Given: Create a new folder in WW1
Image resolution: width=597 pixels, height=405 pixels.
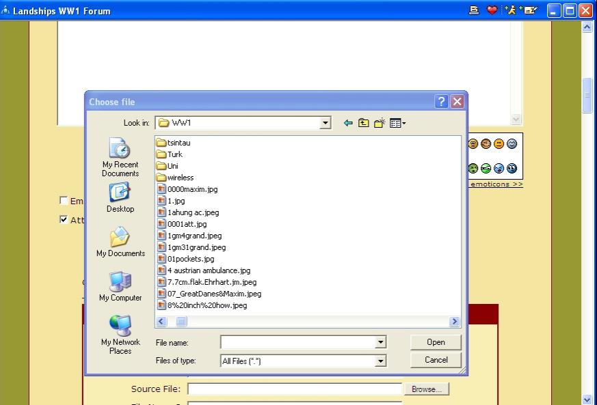Looking at the screenshot, I should click(379, 123).
